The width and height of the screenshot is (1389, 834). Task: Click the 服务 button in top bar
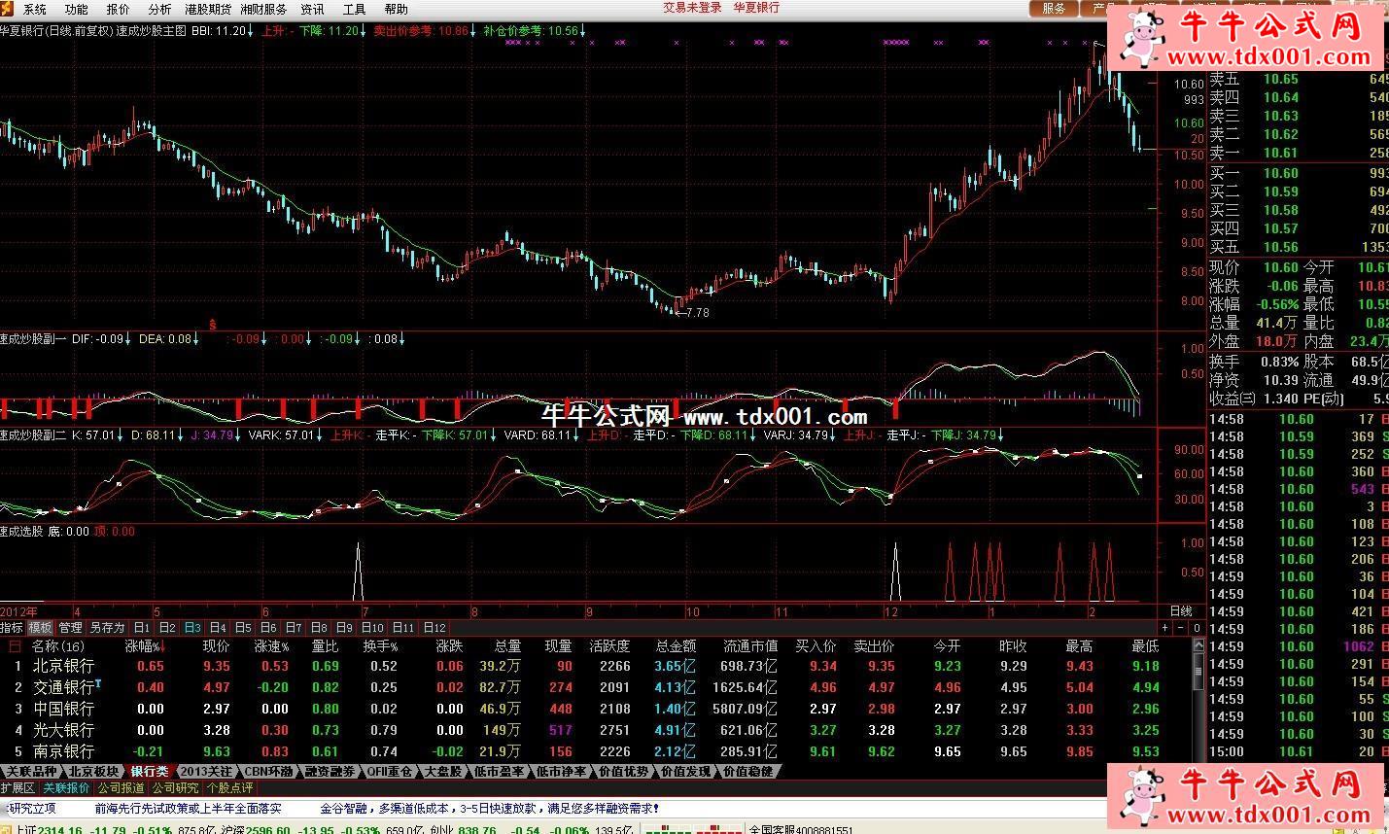coord(1054,8)
